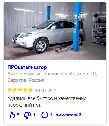The width and height of the screenshot is (109, 126).
Task: Click the text нареканий нет
Action: (x=24, y=105)
